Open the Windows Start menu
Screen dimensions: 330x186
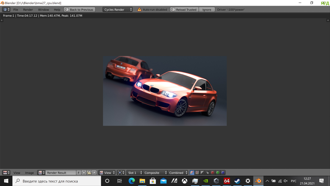click(x=6, y=181)
